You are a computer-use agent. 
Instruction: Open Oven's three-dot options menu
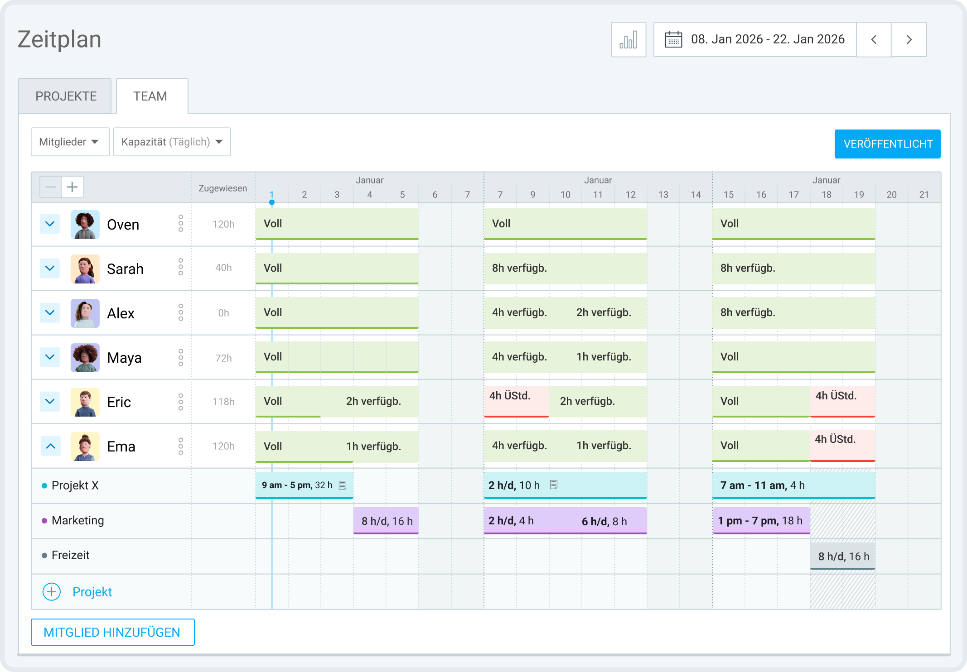coord(181,224)
